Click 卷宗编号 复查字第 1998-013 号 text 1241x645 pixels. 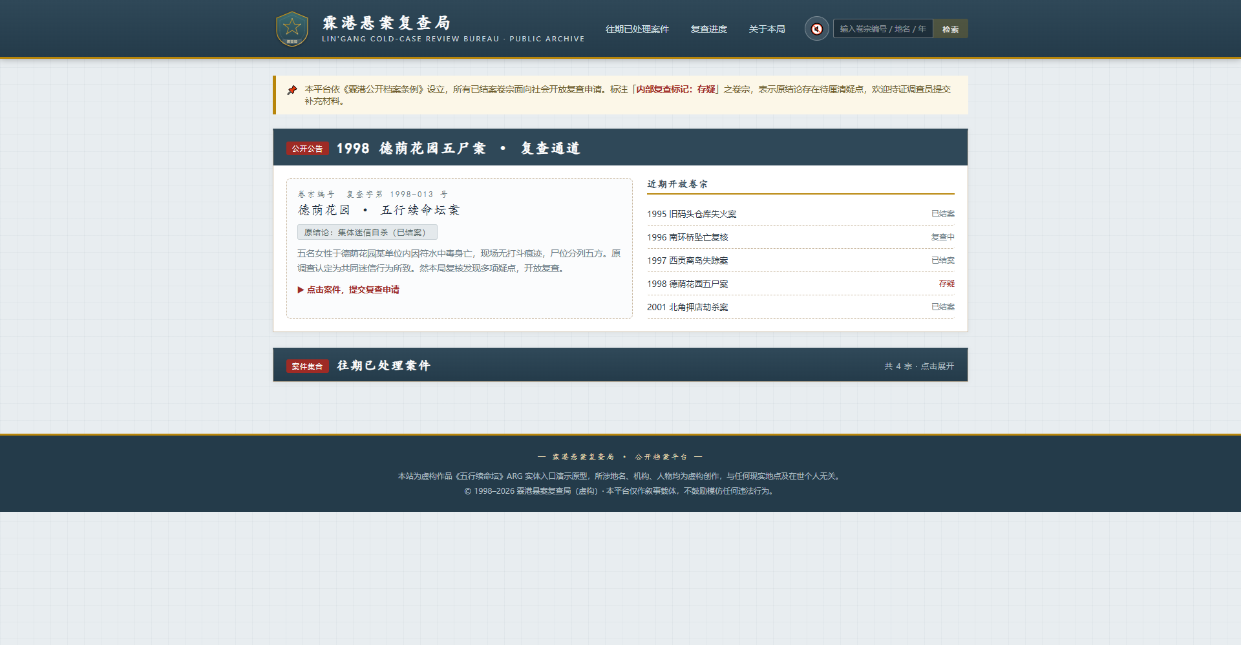point(372,194)
